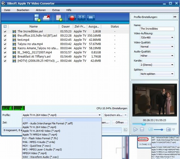Open the Extras menu
This screenshot has width=180, height=159.
(x=56, y=10)
